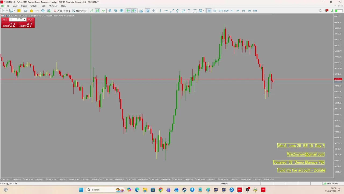Draw a vertical line
The height and width of the screenshot is (194, 344).
[x=160, y=11]
